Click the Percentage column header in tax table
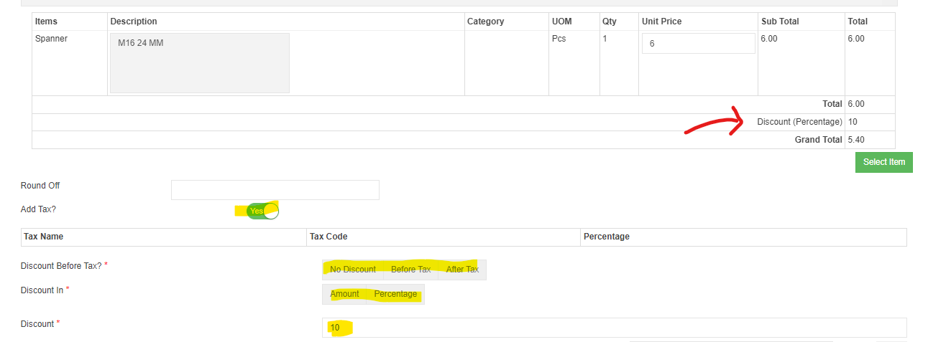The image size is (928, 342). pos(606,237)
